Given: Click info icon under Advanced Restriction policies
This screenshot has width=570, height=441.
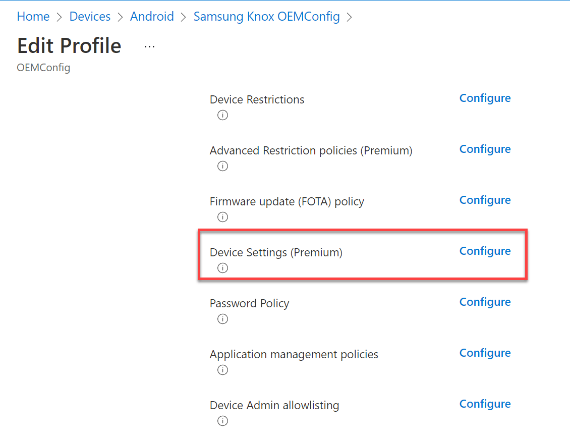Looking at the screenshot, I should (x=222, y=166).
